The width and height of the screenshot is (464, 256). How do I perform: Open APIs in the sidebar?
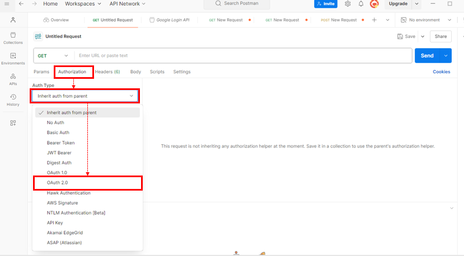[x=13, y=79]
